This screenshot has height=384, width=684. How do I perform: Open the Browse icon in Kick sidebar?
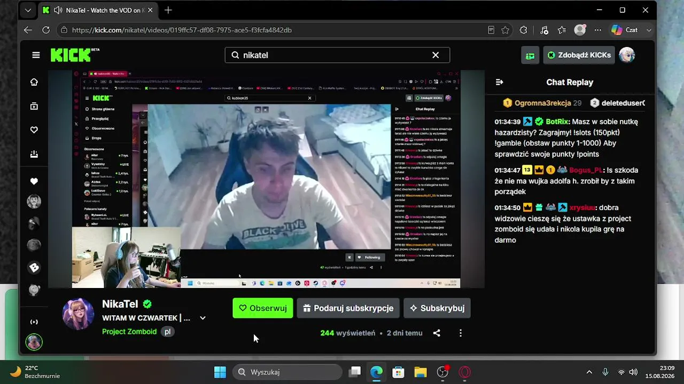pos(34,106)
